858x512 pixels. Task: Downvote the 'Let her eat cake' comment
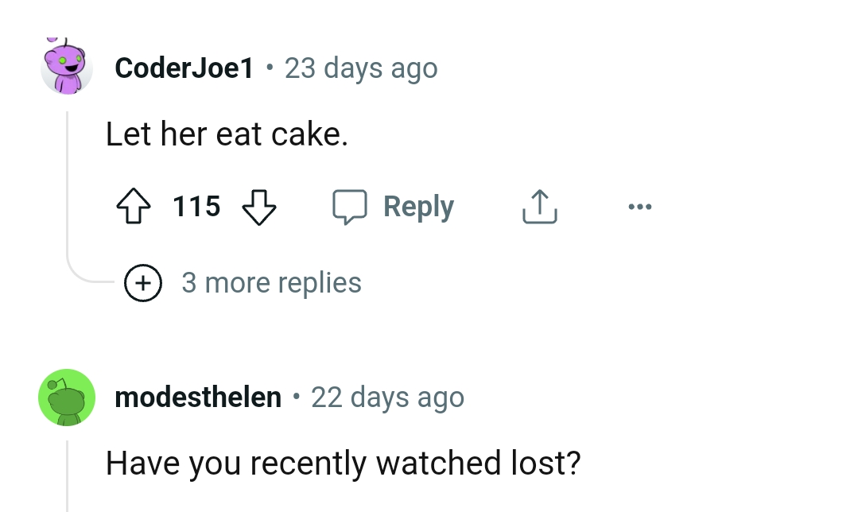click(260, 208)
